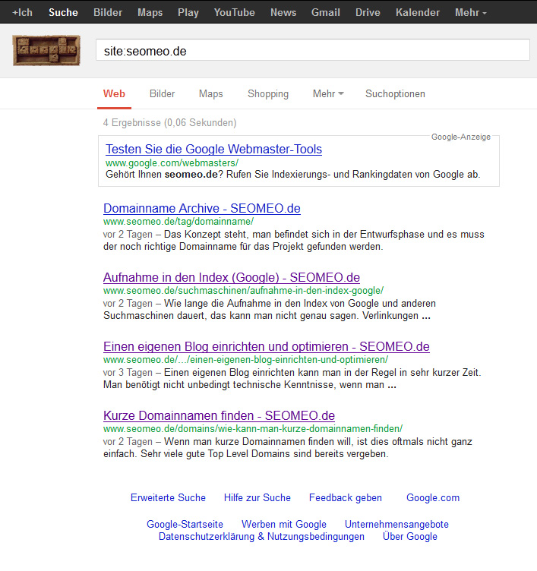Open Drive in the top bar

(368, 12)
